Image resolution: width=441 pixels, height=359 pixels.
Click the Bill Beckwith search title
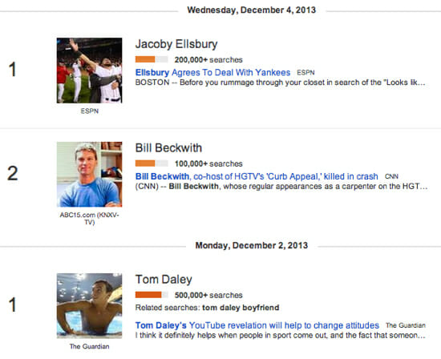point(168,148)
